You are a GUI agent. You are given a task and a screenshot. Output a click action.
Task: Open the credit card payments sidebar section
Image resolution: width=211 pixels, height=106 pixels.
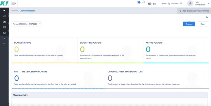point(4,27)
